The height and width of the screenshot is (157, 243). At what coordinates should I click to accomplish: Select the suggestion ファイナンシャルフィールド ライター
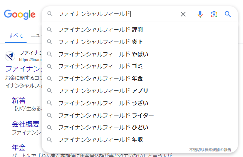click(140, 115)
